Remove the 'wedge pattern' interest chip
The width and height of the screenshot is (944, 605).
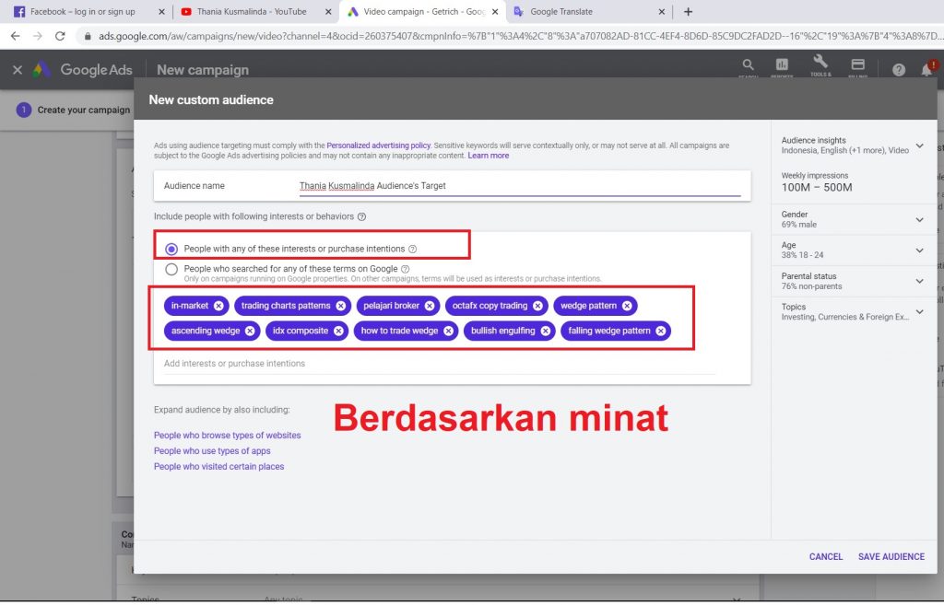point(626,305)
